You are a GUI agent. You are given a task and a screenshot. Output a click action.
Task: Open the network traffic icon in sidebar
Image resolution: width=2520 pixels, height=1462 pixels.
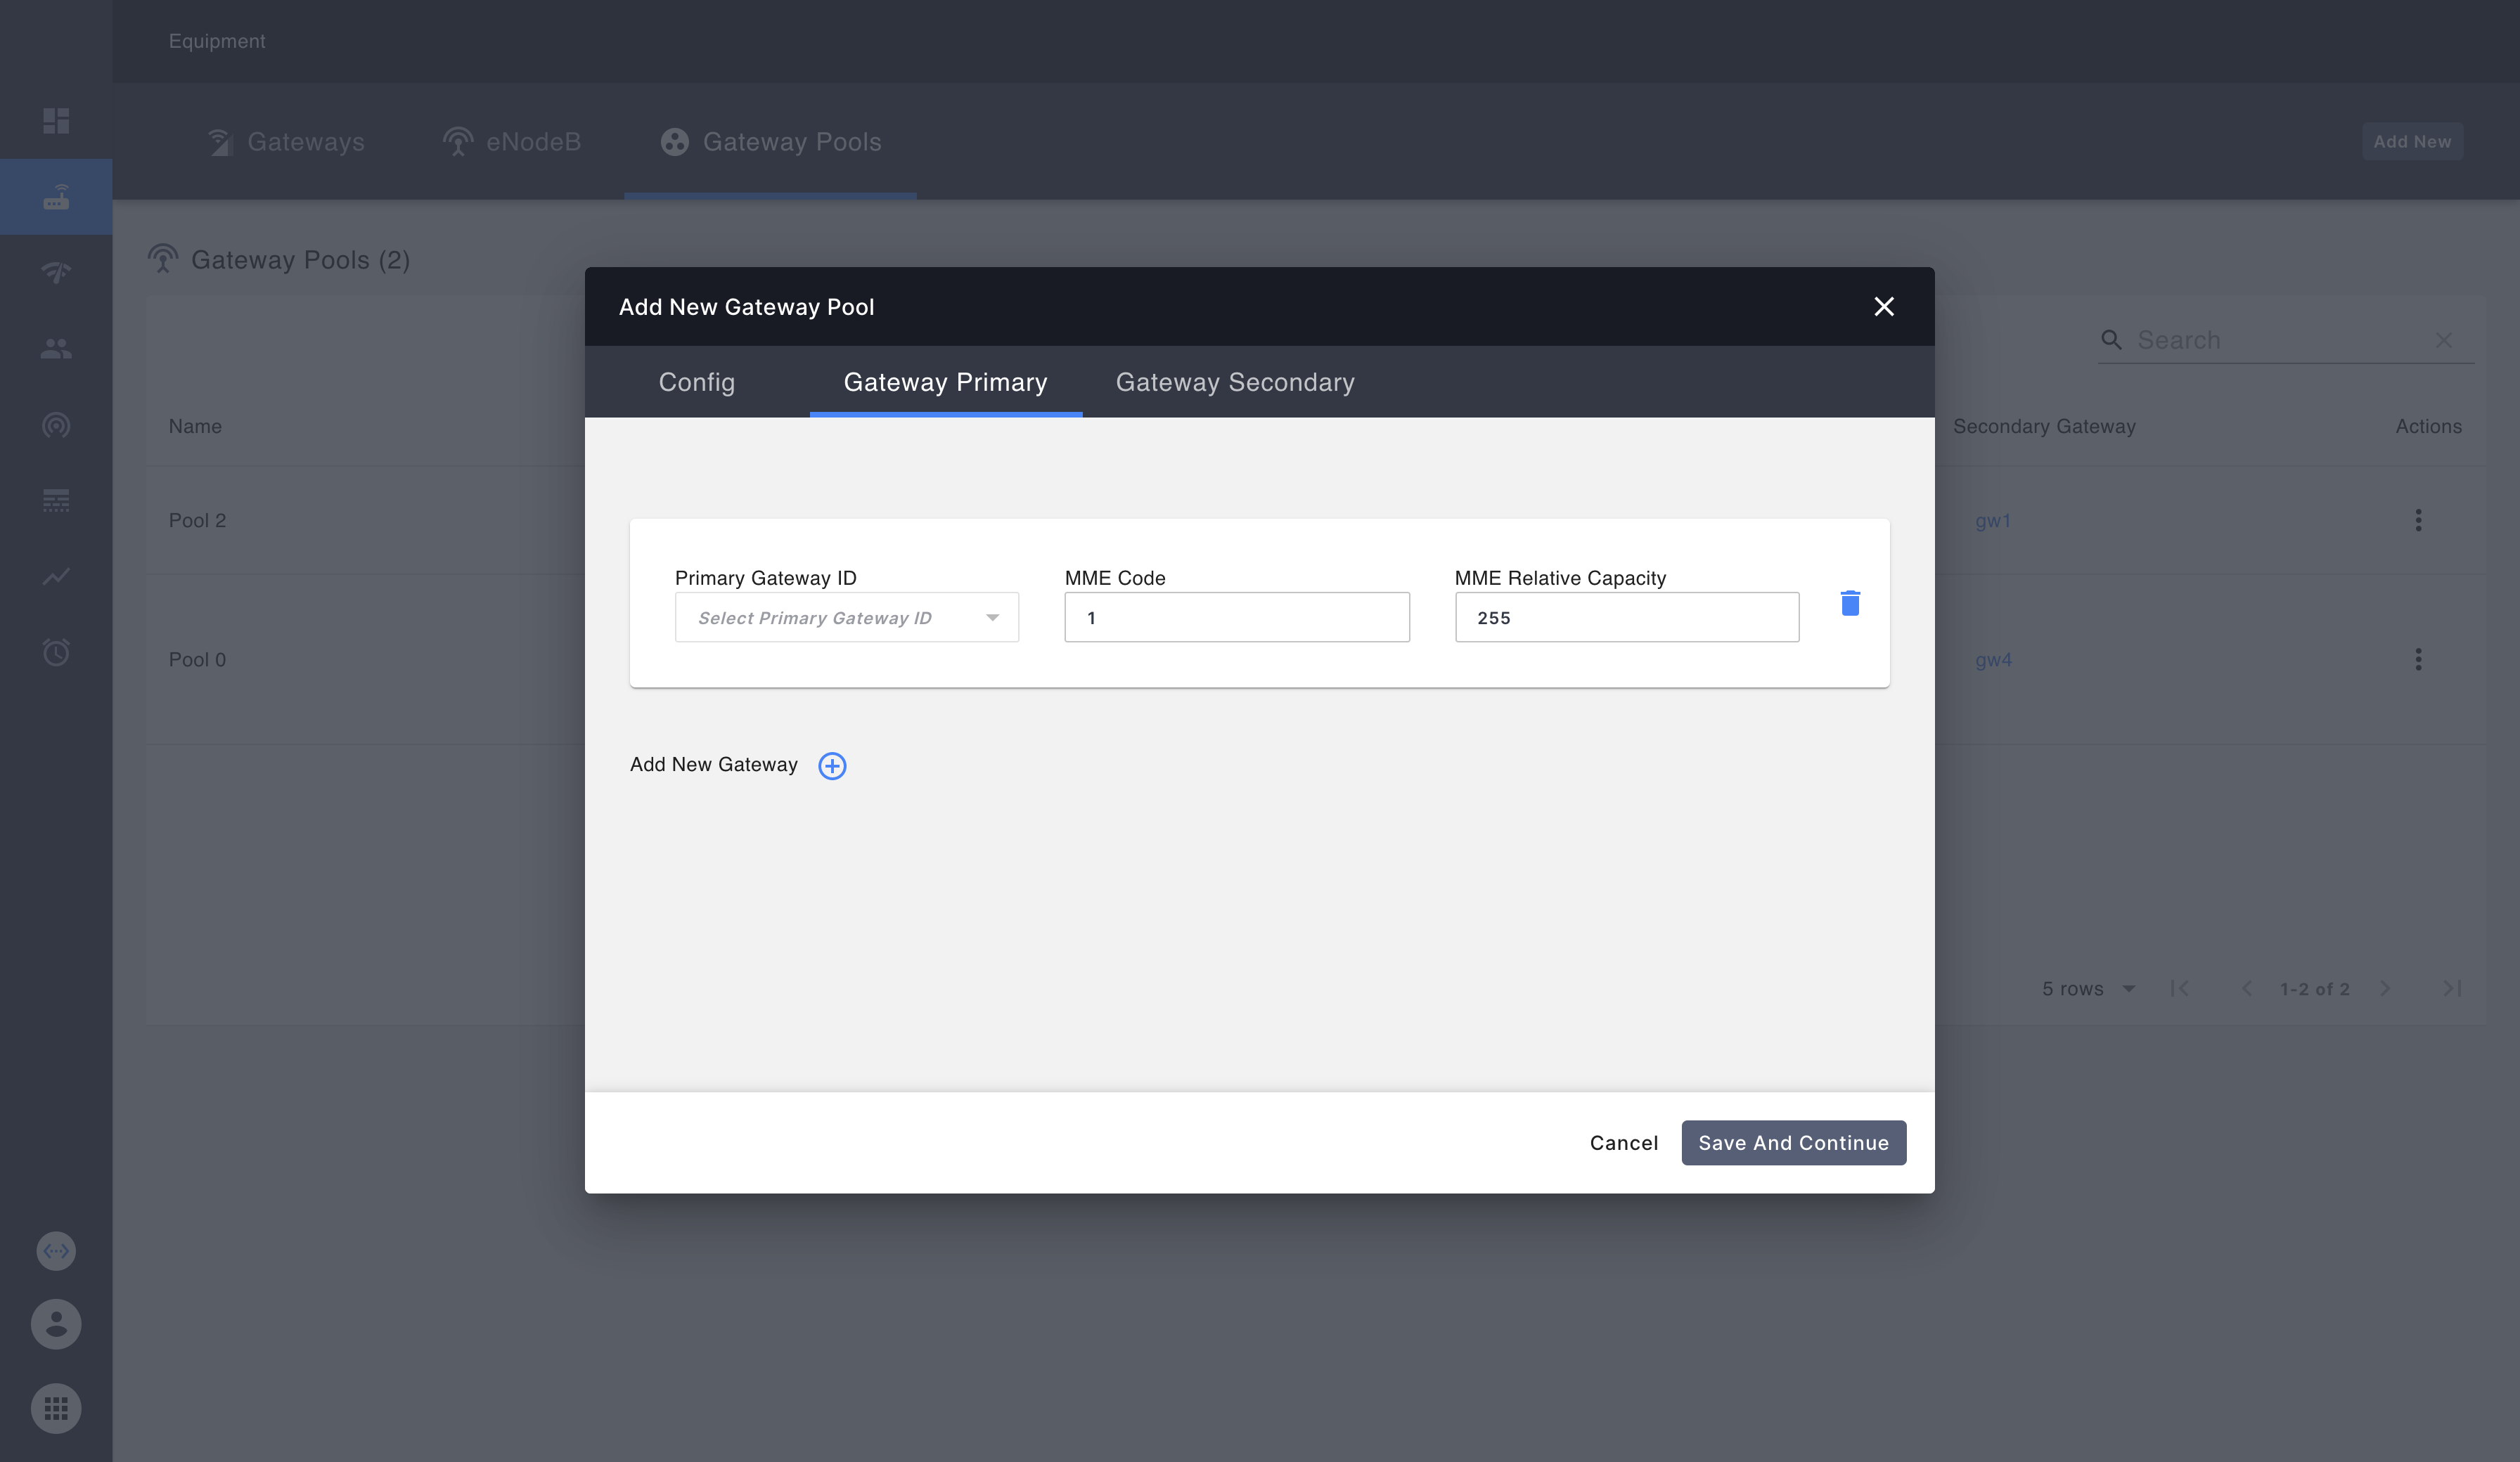click(x=56, y=272)
